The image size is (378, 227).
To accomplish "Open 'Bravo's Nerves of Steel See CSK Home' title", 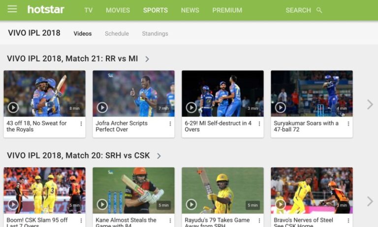I will (x=303, y=222).
